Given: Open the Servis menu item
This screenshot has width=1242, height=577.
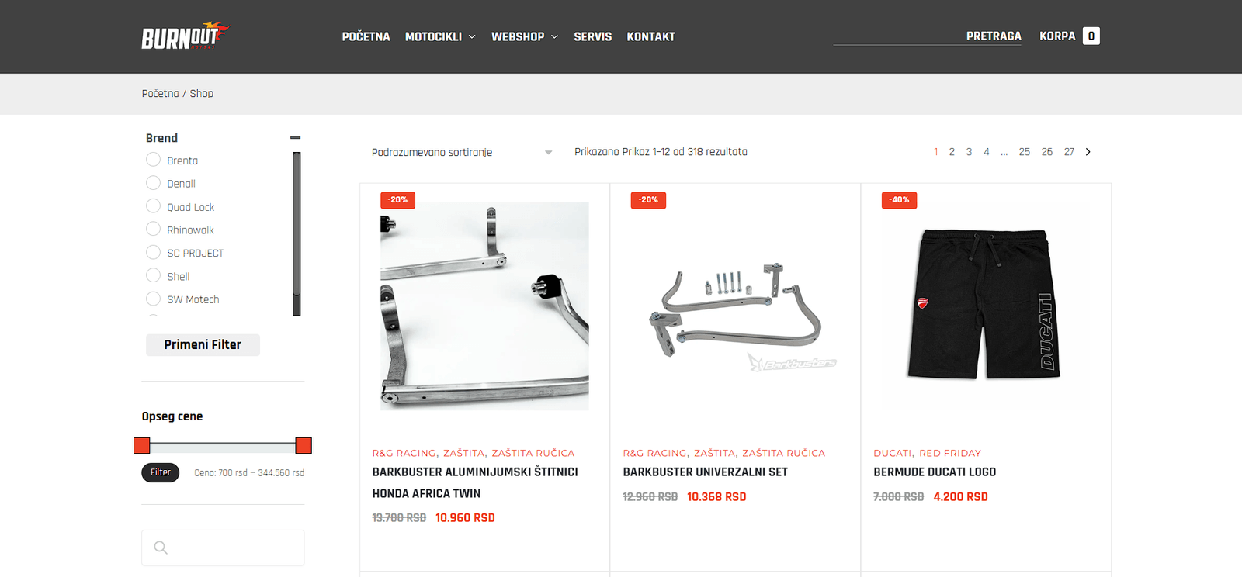Looking at the screenshot, I should [593, 36].
